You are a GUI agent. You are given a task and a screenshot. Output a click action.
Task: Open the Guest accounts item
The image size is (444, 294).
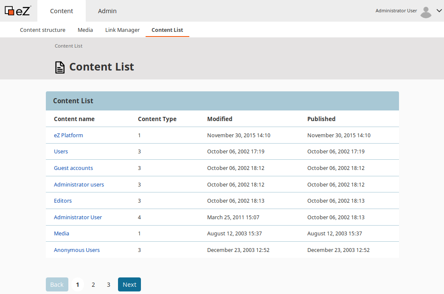pos(73,168)
